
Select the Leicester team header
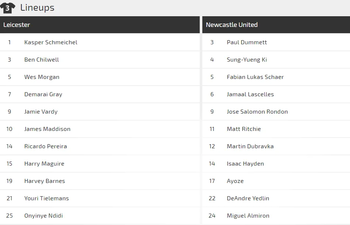[17, 25]
